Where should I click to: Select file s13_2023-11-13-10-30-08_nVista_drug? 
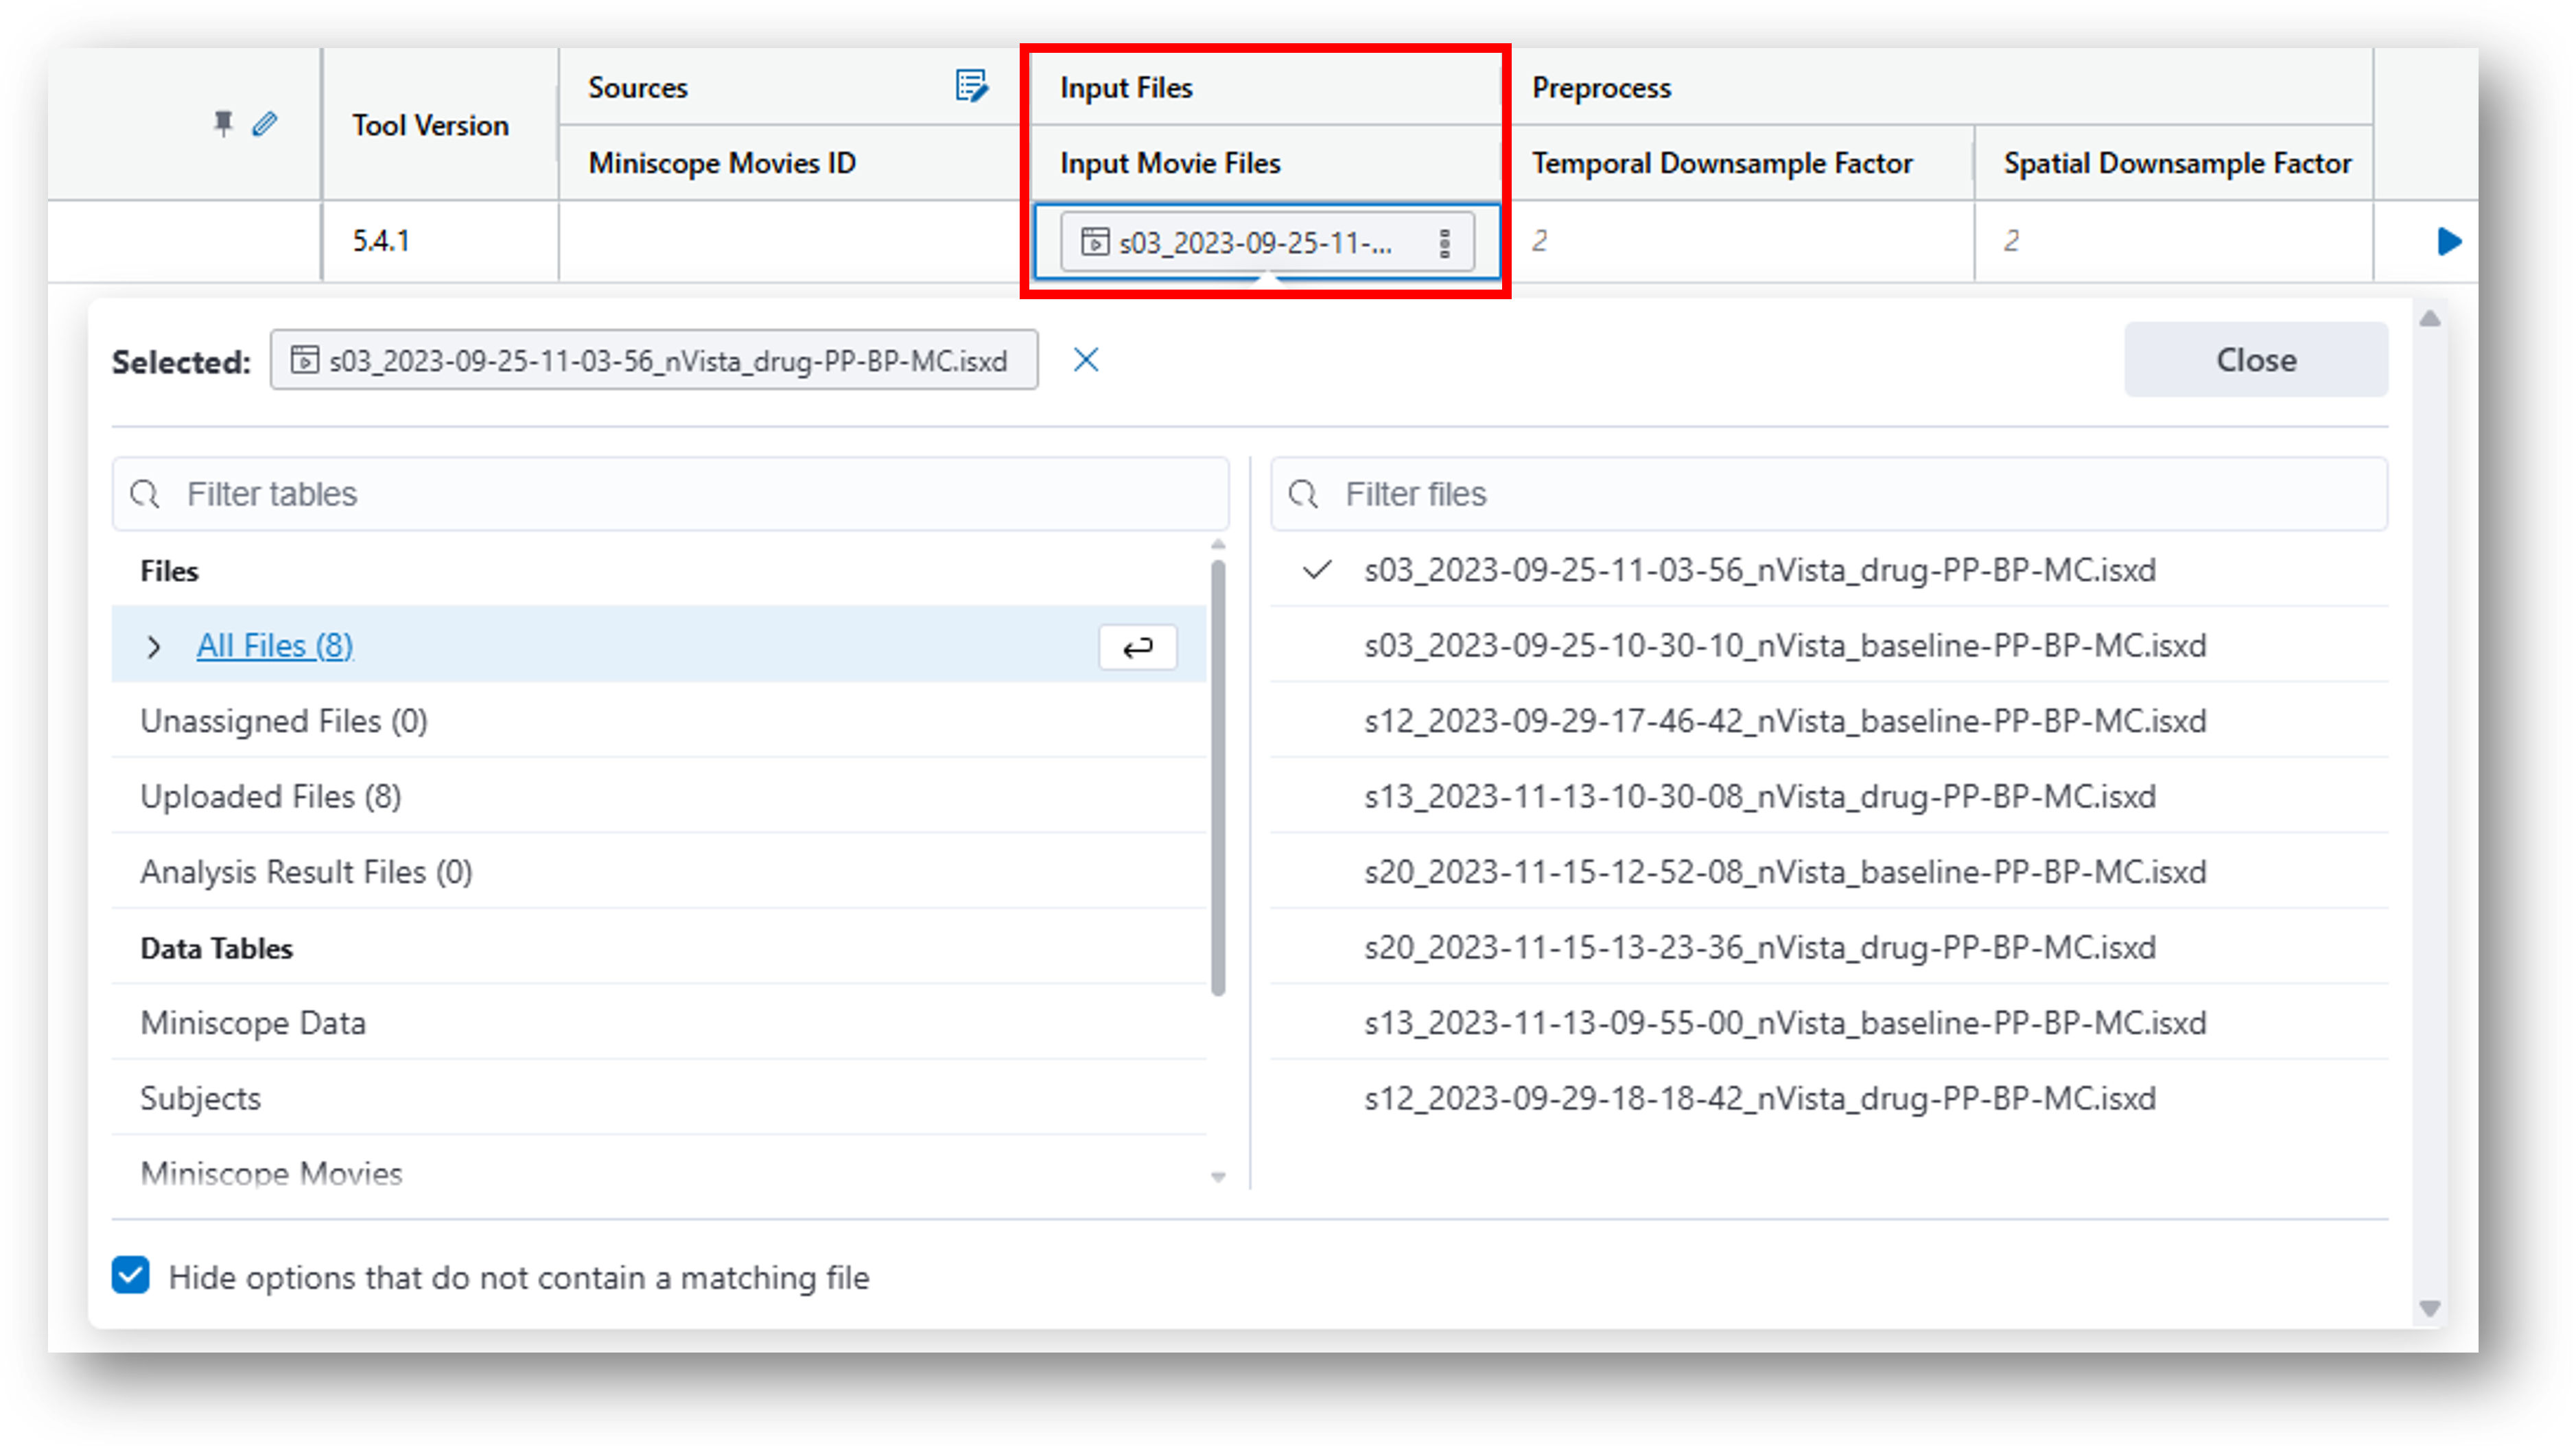tap(1829, 796)
